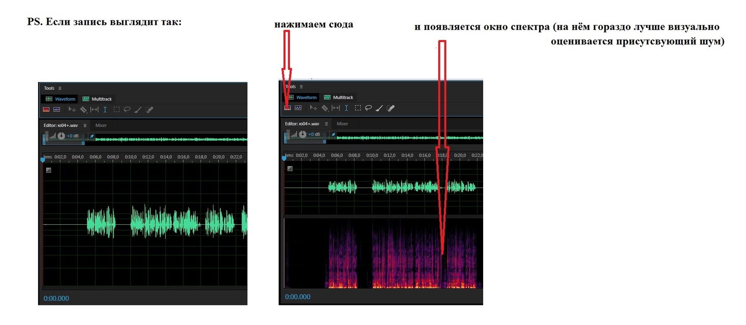746x325 pixels.
Task: Select Paintbrush Selection tool in left Audition toolbar
Action: (138, 110)
